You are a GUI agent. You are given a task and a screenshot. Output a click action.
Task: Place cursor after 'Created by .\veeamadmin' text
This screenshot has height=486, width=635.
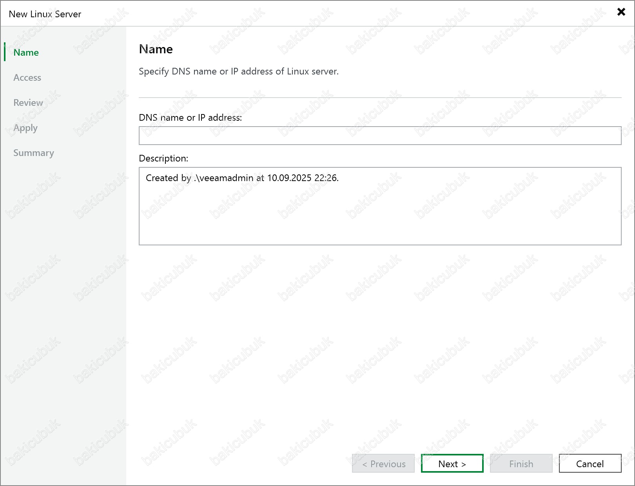254,178
